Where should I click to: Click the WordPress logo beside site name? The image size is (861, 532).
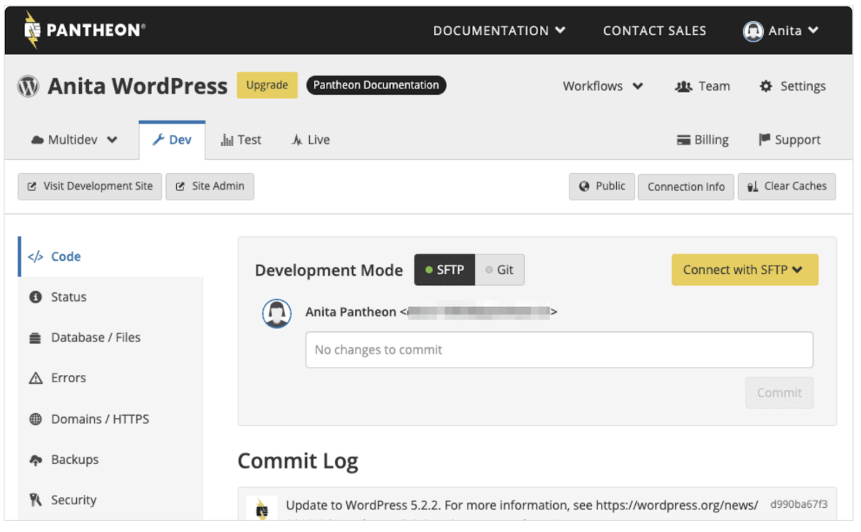28,86
